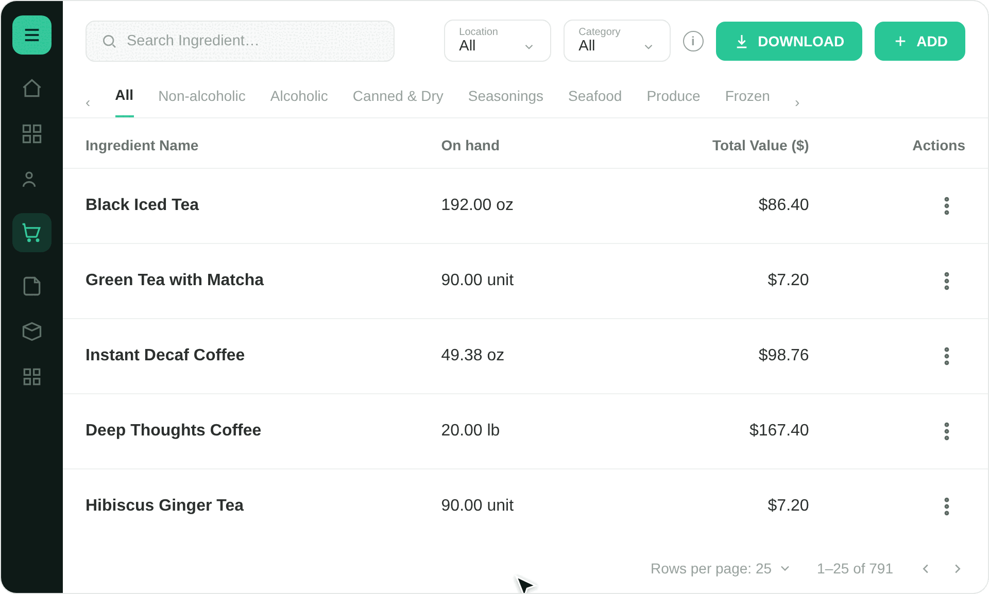Open the hamburger menu in the sidebar
This screenshot has width=989, height=594.
(x=32, y=35)
